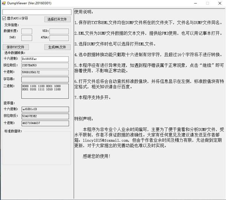Click the file path field at top

(37, 12)
